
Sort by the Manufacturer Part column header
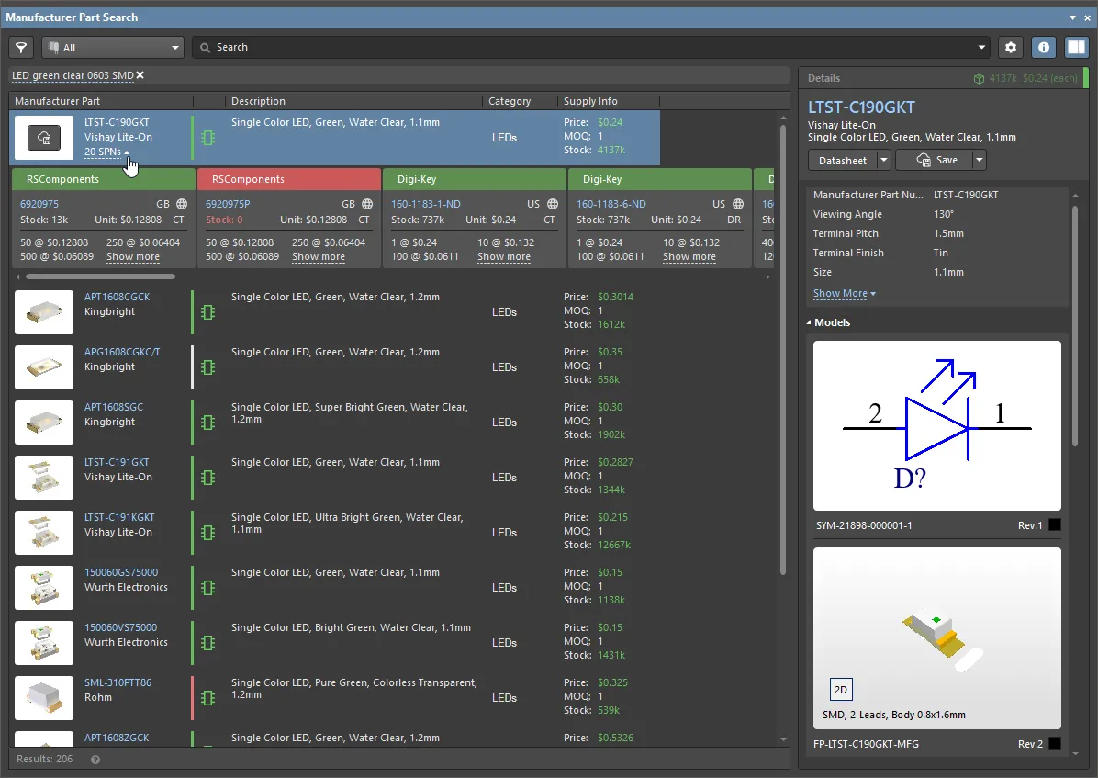point(58,101)
